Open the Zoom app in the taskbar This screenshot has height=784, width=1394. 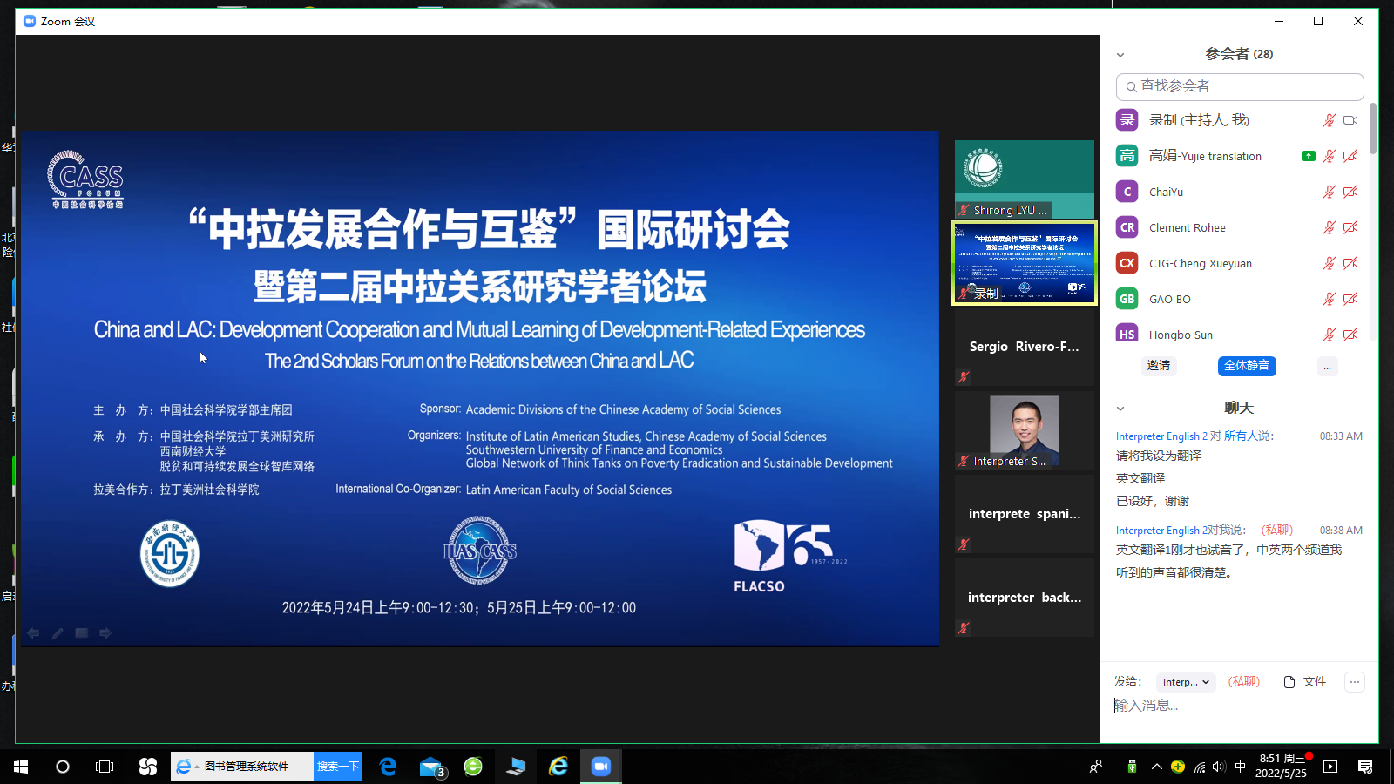pos(601,767)
